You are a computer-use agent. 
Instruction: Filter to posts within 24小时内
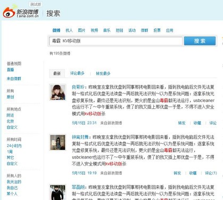14,146
